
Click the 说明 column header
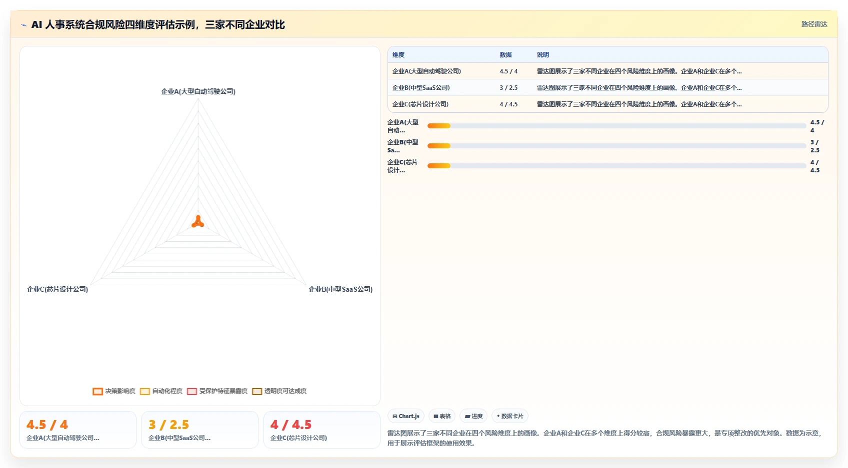(543, 55)
